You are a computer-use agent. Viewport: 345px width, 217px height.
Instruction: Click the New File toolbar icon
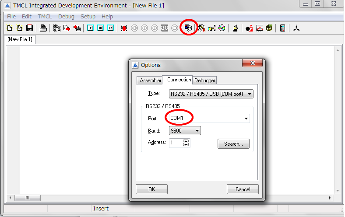(x=10, y=28)
